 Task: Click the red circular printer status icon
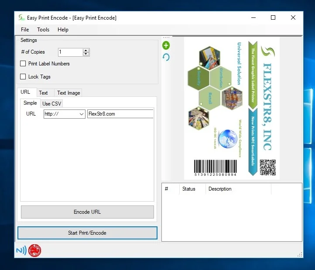pos(35,250)
